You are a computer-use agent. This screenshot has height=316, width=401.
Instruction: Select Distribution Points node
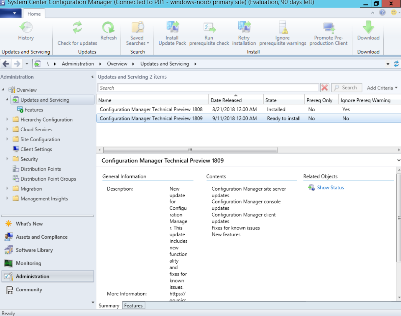pos(37,169)
